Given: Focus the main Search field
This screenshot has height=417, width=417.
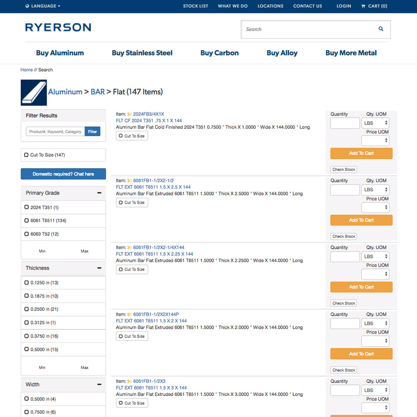Looking at the screenshot, I should (x=316, y=29).
